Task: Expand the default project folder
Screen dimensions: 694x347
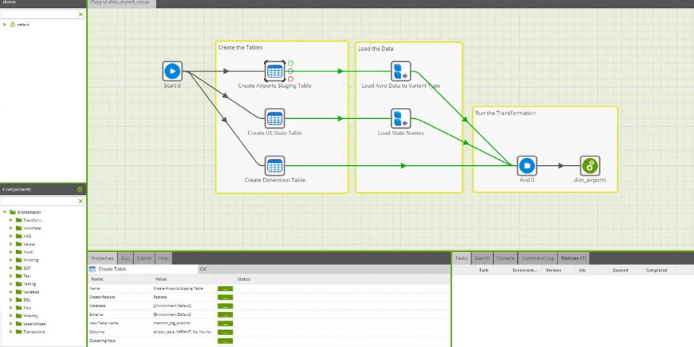Action: coord(5,25)
